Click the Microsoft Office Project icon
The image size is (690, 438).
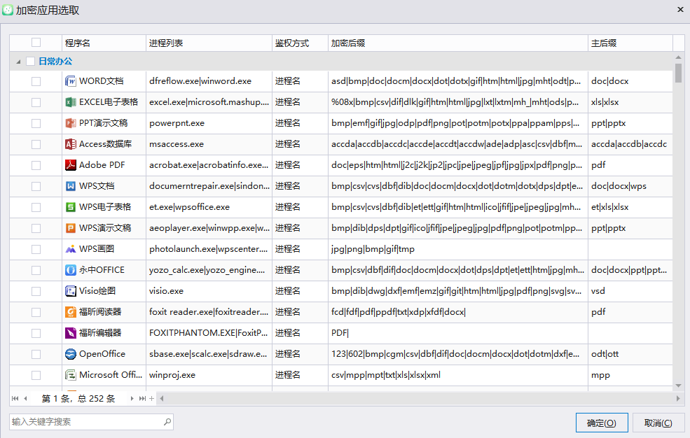pyautogui.click(x=71, y=375)
